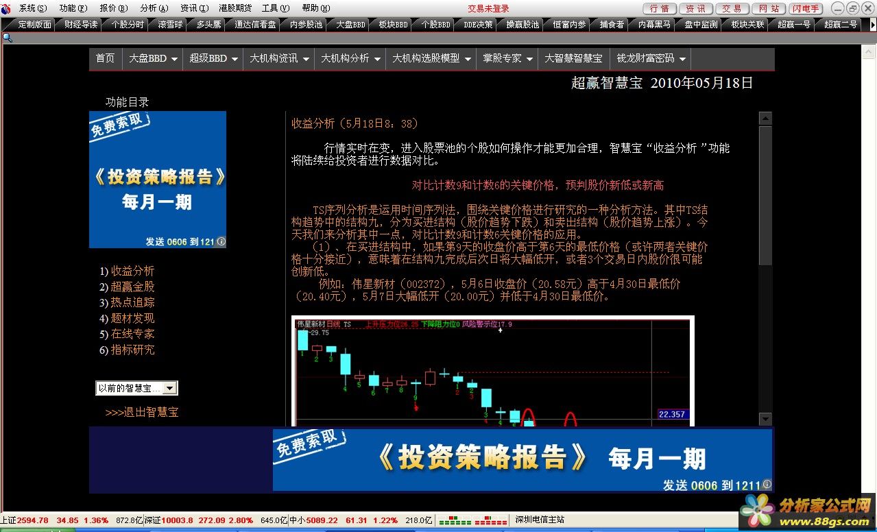Click the bottom 投资策略报告 wide banner
877x532 pixels.
(522, 460)
